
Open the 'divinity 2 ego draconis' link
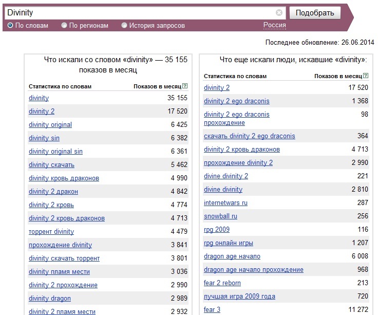pyautogui.click(x=236, y=101)
